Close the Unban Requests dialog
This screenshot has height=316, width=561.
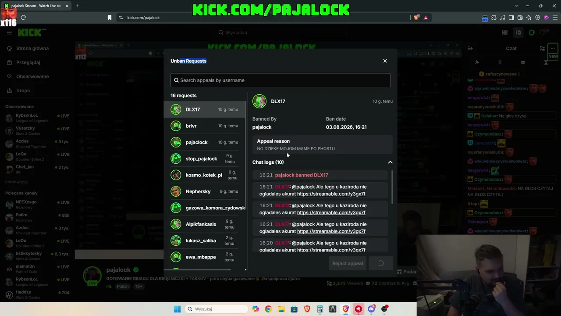[x=385, y=61]
